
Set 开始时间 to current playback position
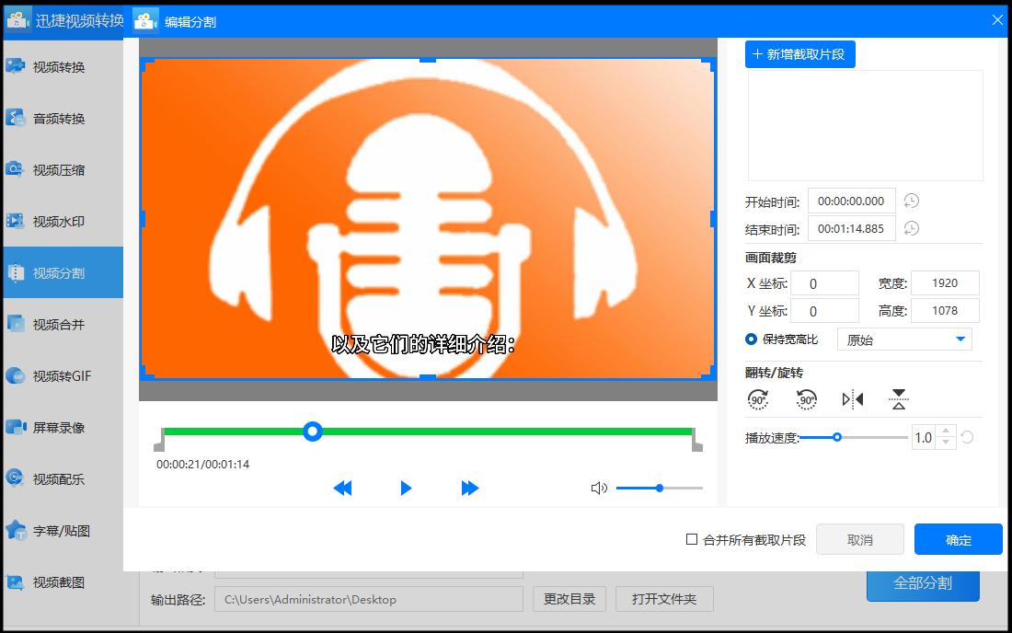[x=911, y=201]
